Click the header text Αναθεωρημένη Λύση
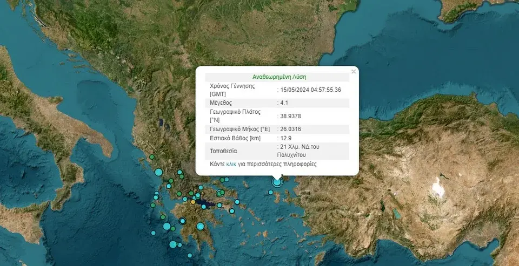 (279, 77)
